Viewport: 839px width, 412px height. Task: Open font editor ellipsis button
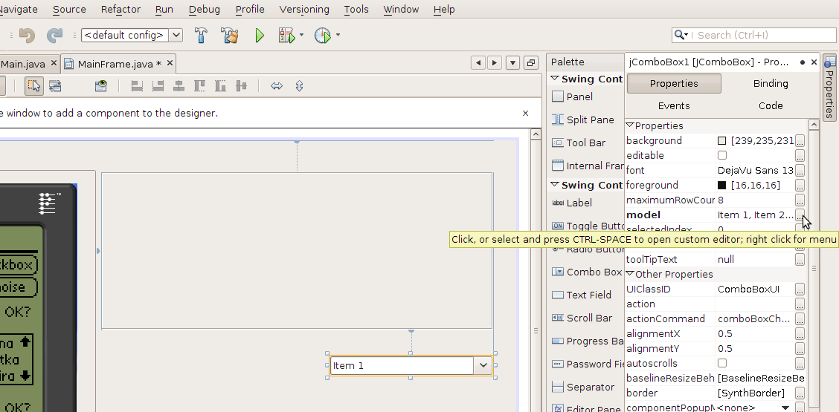[x=800, y=171]
